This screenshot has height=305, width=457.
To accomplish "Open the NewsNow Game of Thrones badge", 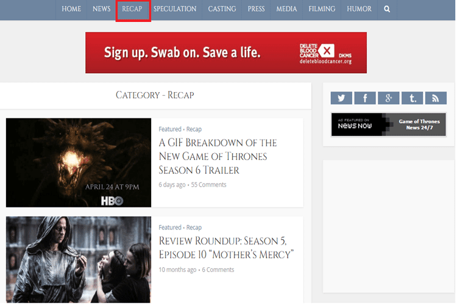I will tap(388, 124).
